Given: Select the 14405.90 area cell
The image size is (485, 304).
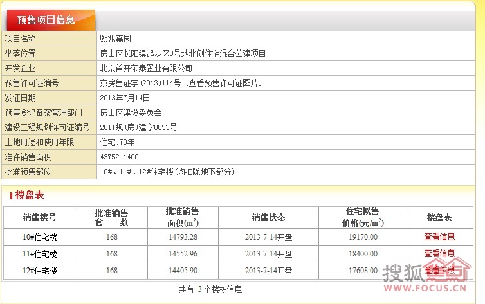Looking at the screenshot, I should click(182, 271).
